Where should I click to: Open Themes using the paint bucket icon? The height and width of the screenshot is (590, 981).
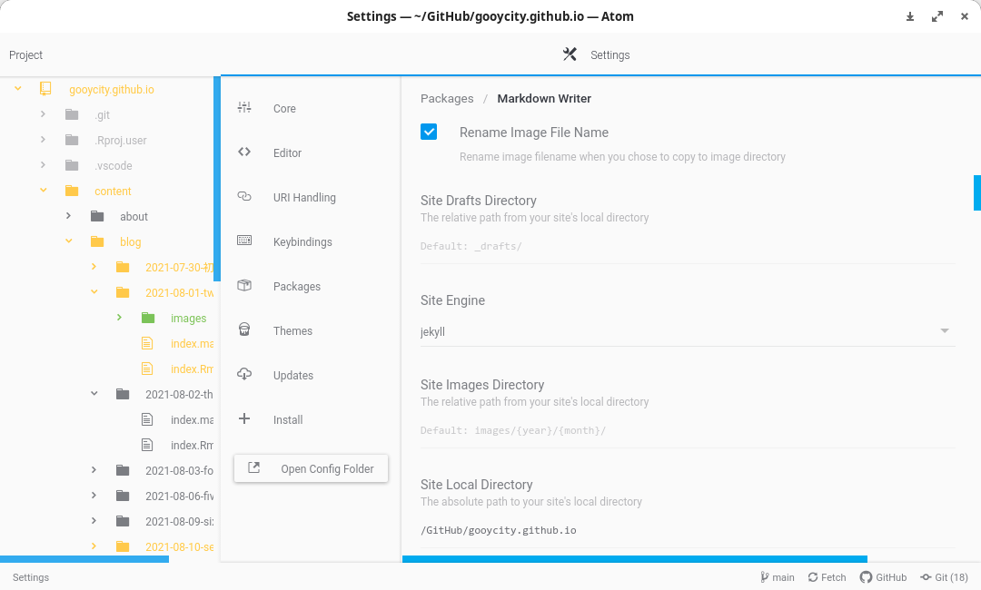(244, 330)
